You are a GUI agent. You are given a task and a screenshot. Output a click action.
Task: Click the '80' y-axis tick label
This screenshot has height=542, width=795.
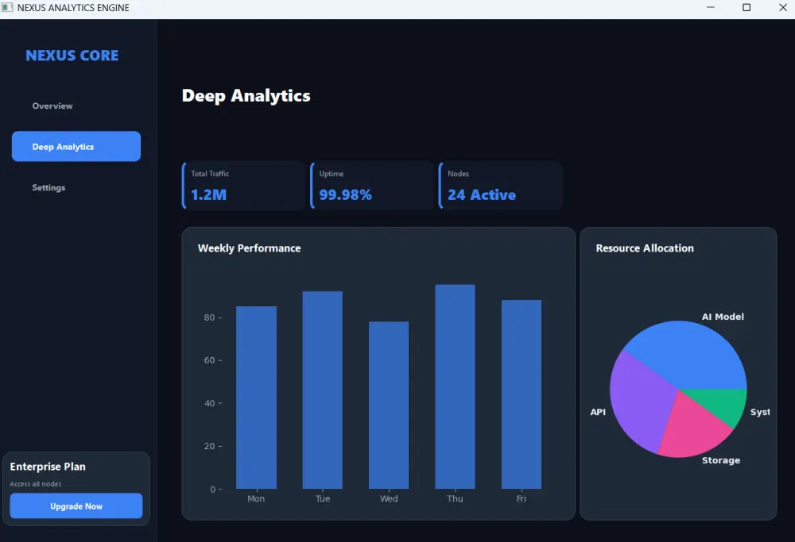[209, 317]
